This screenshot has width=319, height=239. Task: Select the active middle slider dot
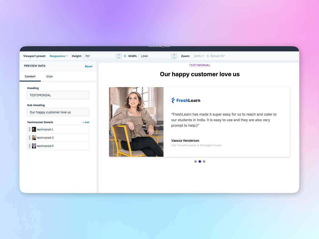click(x=200, y=161)
